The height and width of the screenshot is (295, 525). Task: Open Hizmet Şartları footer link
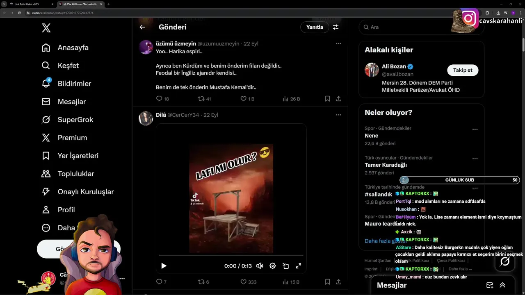[x=378, y=261]
